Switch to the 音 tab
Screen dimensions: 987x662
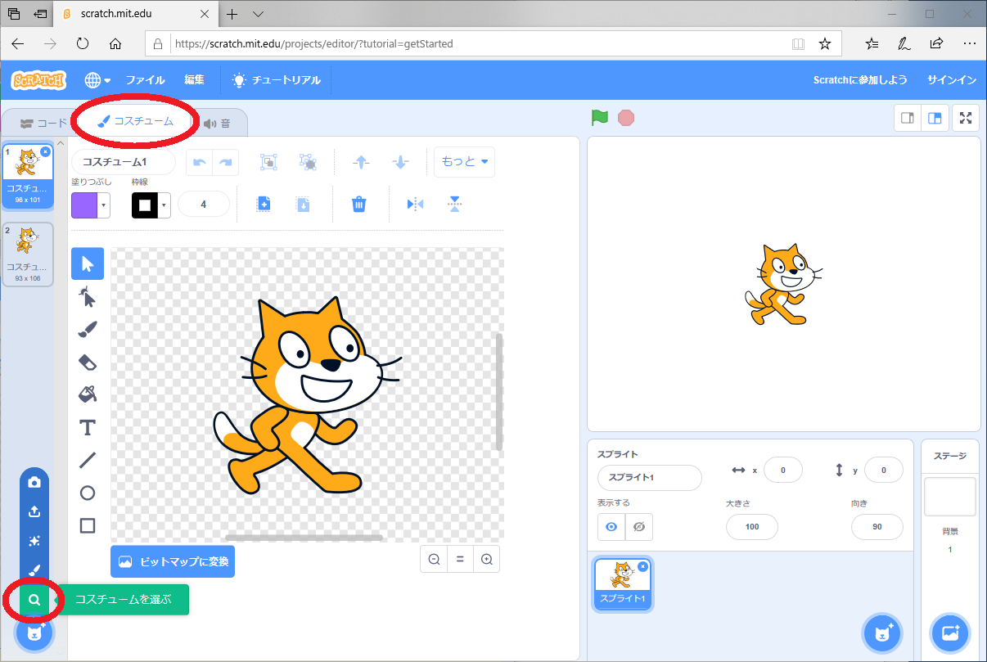[x=218, y=124]
